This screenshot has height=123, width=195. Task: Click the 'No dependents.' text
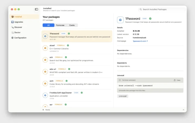124,66
